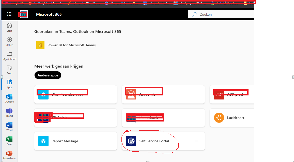
Task: Click the magnifier icon in search box
Action: [194, 14]
